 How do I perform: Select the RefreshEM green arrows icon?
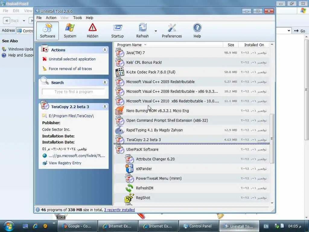pyautogui.click(x=129, y=188)
